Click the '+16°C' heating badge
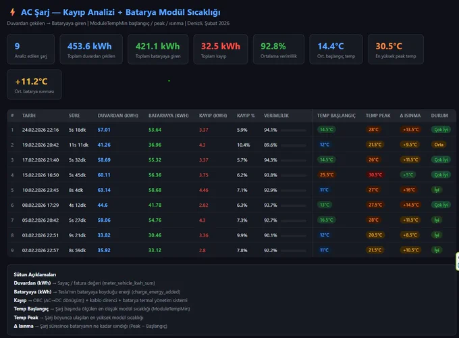Image resolution: width=459 pixels, height=338 pixels. click(x=409, y=190)
